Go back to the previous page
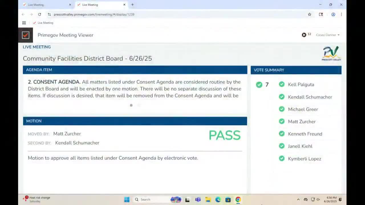 tap(23, 14)
